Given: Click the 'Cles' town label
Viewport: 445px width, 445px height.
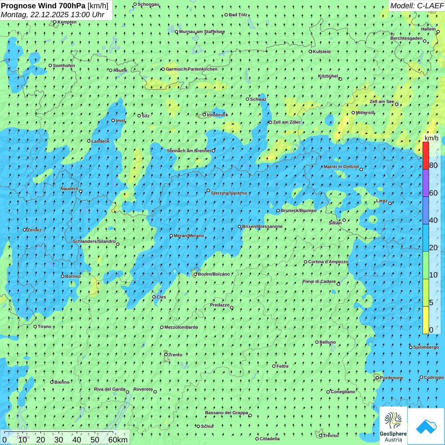Looking at the screenshot, I should point(161,297).
